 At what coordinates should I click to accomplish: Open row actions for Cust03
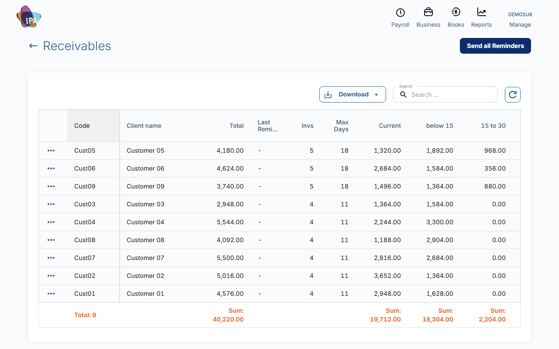[51, 204]
